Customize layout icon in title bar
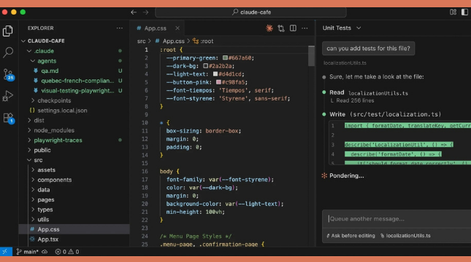The image size is (471, 262). pyautogui.click(x=453, y=12)
